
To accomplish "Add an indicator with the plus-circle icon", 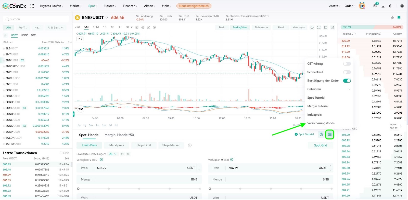I will click(x=154, y=27).
